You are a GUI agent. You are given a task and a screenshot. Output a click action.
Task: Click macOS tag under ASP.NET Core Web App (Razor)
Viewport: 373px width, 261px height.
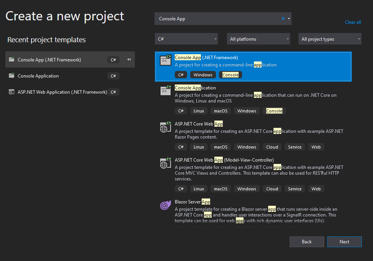(x=220, y=147)
